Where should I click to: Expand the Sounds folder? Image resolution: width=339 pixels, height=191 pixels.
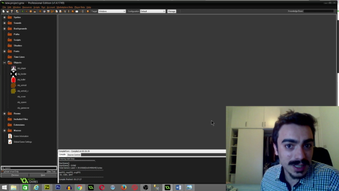(4, 23)
